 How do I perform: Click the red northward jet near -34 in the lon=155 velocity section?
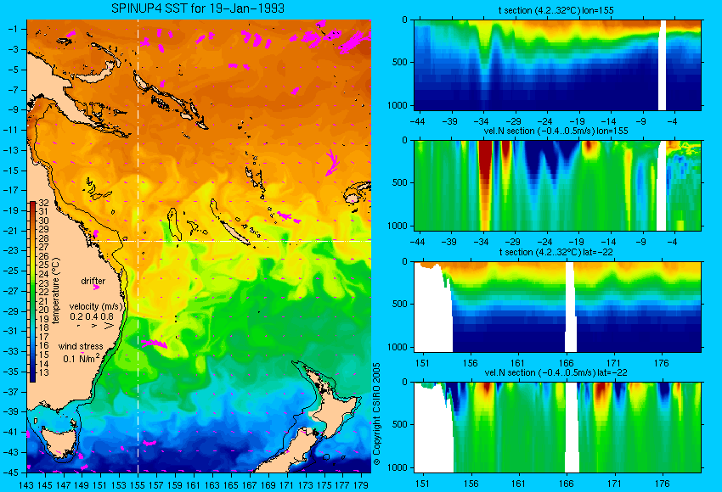[485, 179]
